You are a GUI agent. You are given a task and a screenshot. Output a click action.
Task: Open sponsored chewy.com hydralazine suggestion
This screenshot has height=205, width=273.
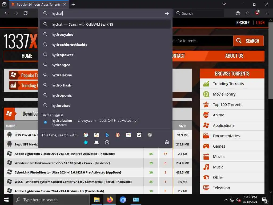pos(105,122)
